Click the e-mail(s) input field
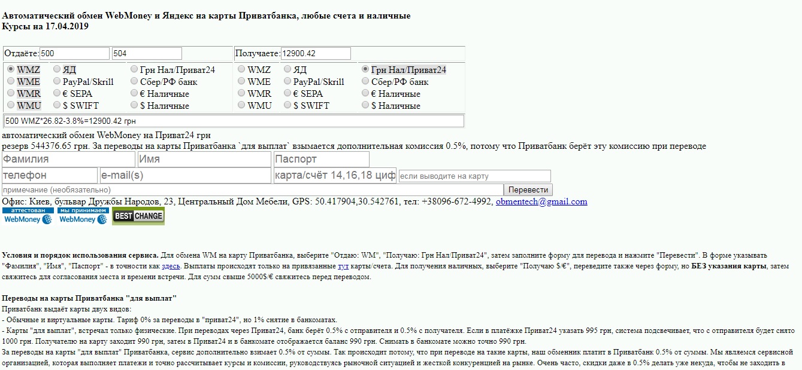Viewport: 802px width, 370px height. [186, 176]
